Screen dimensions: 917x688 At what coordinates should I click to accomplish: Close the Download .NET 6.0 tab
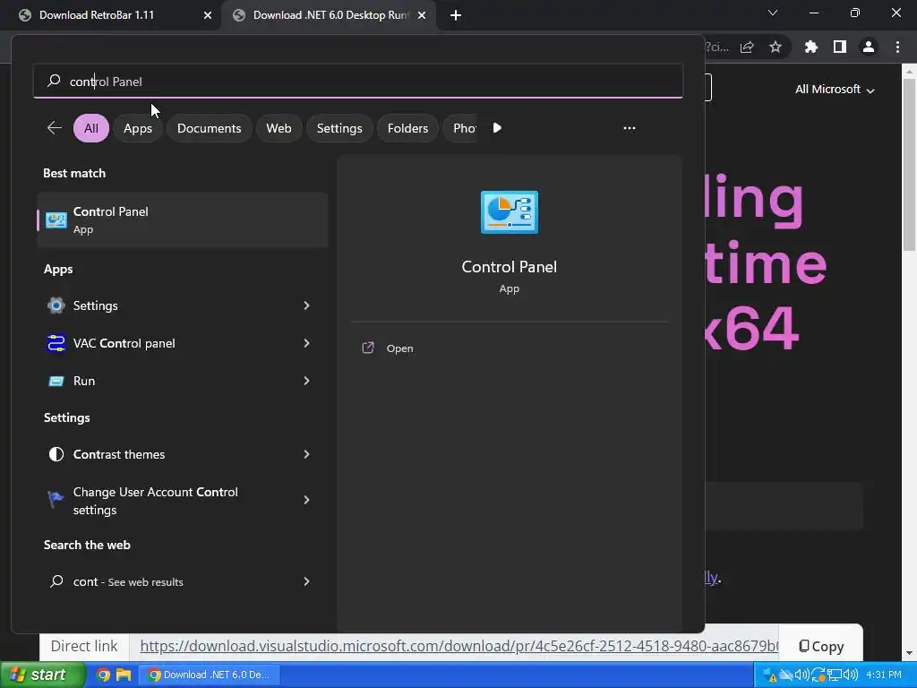422,15
